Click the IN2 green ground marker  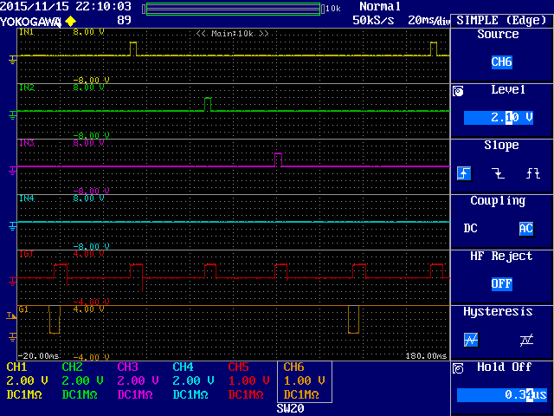[12, 115]
